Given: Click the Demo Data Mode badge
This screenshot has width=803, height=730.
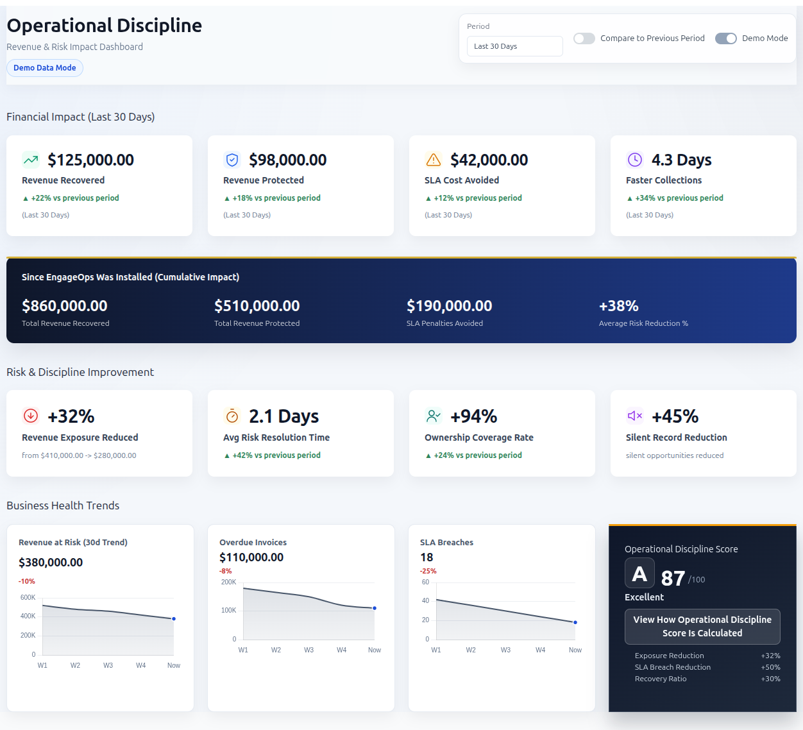Looking at the screenshot, I should tap(45, 68).
